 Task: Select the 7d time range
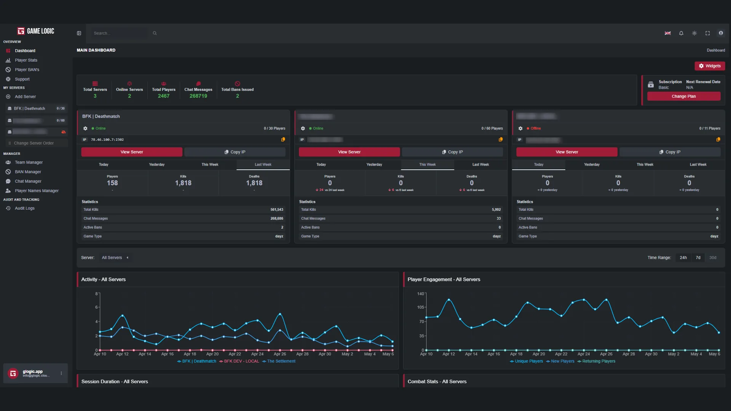(x=698, y=258)
